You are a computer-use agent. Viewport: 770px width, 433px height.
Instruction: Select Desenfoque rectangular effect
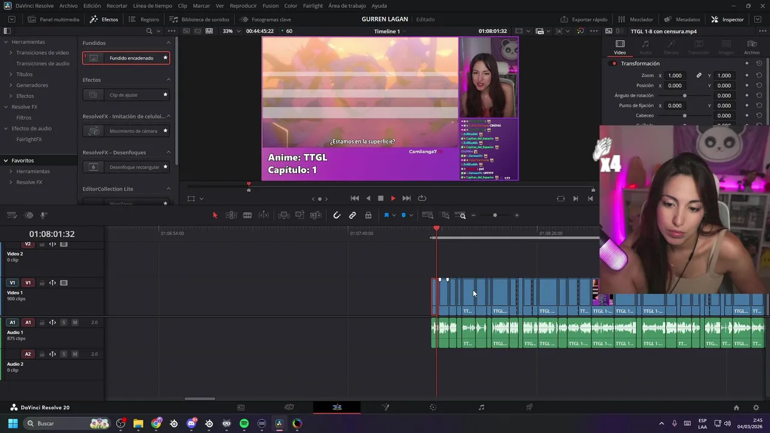126,167
